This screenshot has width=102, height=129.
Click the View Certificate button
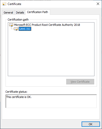80,82
